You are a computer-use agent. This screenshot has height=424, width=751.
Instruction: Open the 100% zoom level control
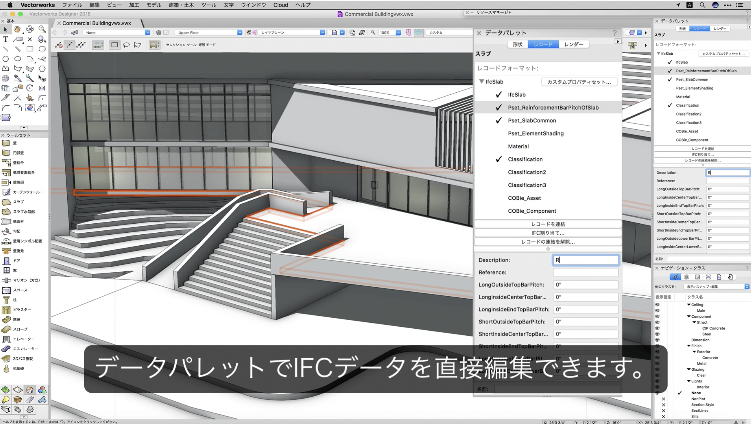[398, 33]
